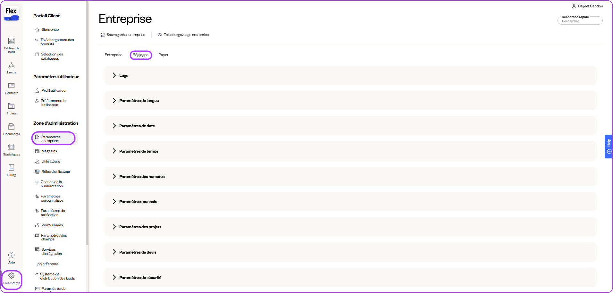This screenshot has height=293, width=613.
Task: Open the Leads section icon
Action: (11, 66)
